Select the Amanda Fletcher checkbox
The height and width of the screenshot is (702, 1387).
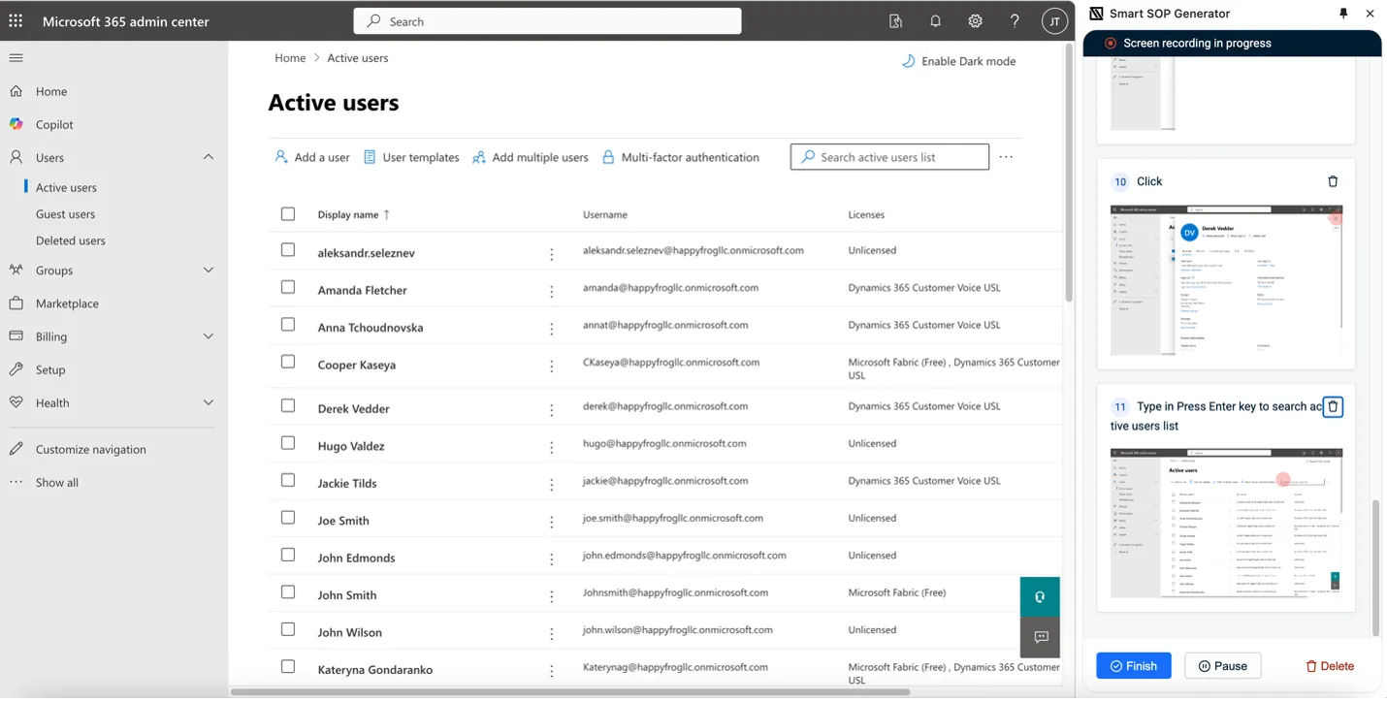(288, 287)
